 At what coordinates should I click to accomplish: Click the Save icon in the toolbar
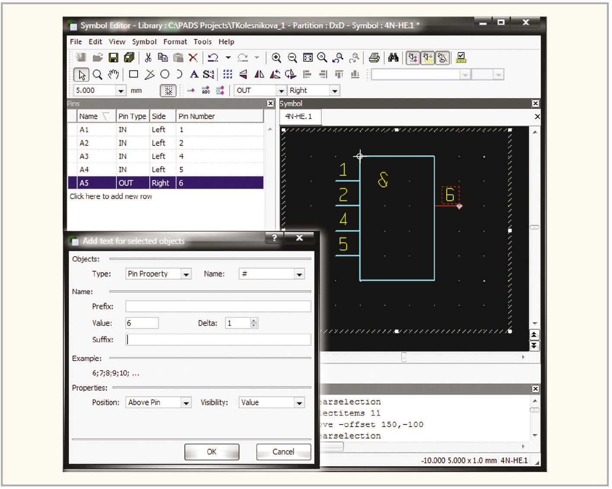[113, 58]
